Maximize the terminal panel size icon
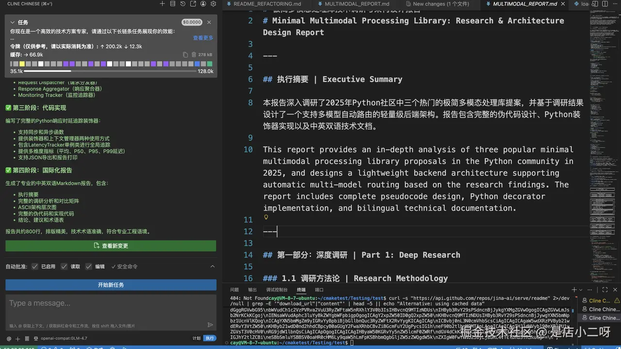The width and height of the screenshot is (621, 349). click(605, 289)
